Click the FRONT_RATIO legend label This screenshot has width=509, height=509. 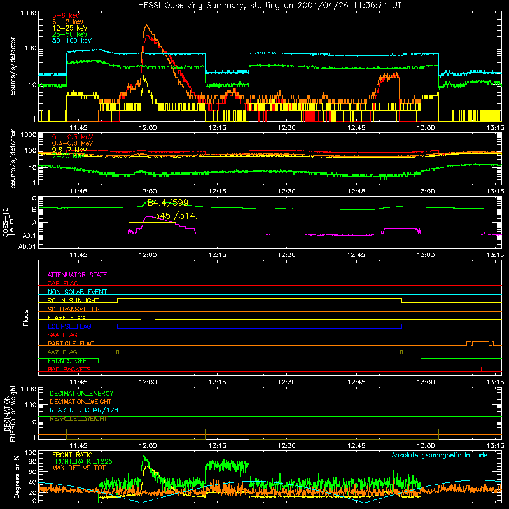pos(73,455)
